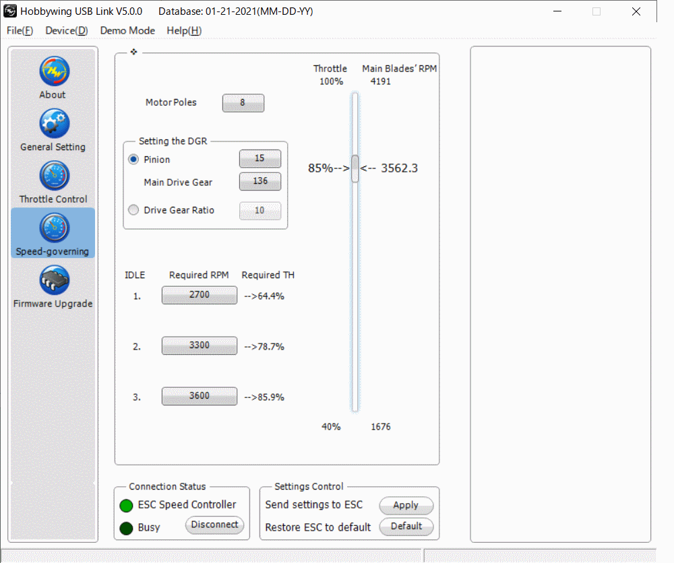Close the Hobbywing USB Link window
Screen dimensions: 674x563
(x=636, y=11)
